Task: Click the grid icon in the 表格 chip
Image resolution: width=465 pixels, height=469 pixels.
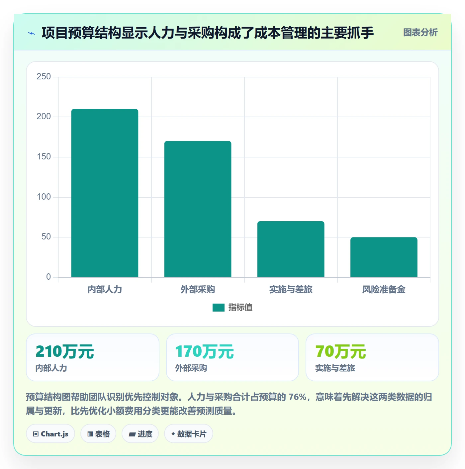Action: (90, 434)
